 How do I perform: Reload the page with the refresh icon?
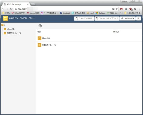[11, 9]
